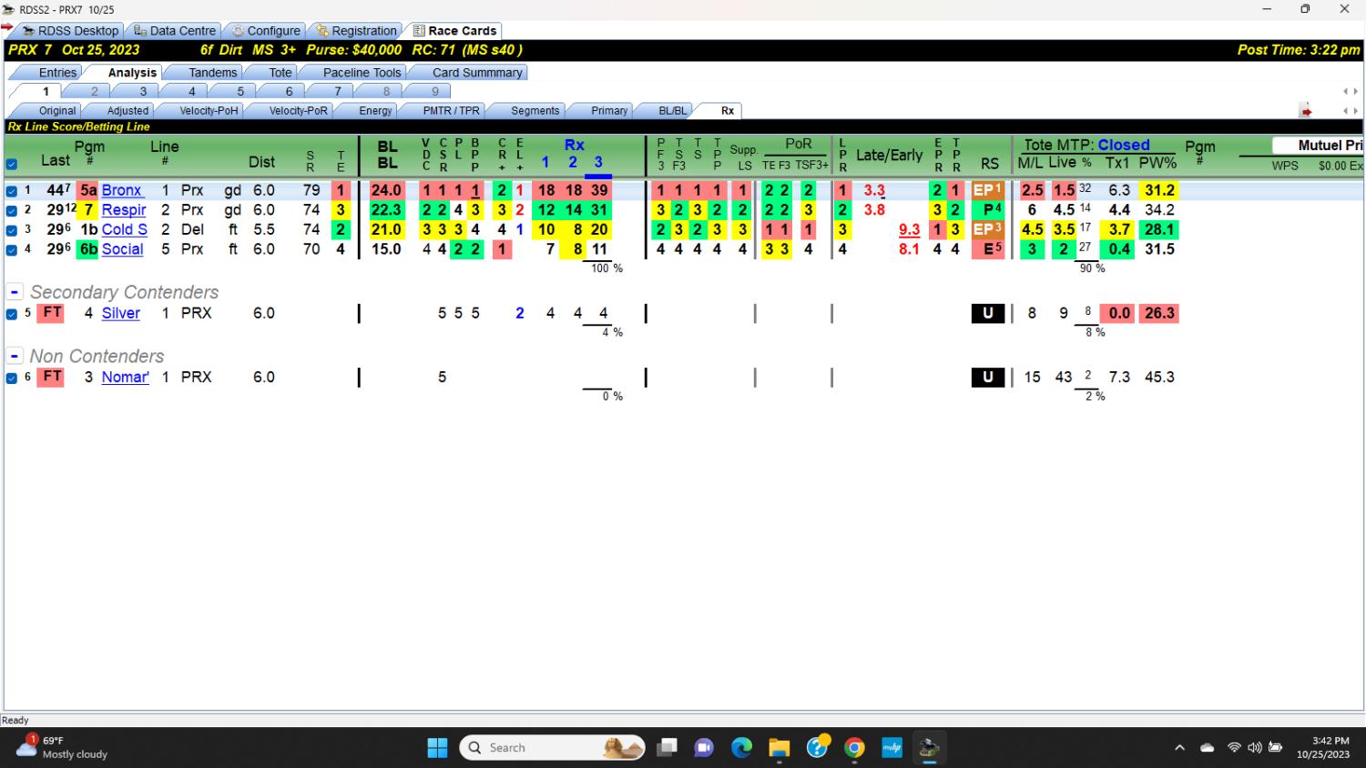Toggle the select-all checkbox in header
1366x768 pixels.
pyautogui.click(x=12, y=165)
